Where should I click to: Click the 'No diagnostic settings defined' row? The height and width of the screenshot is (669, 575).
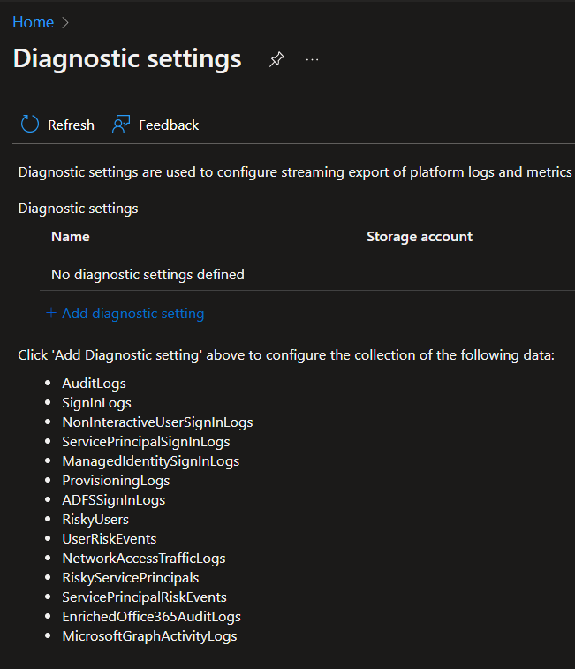[148, 275]
